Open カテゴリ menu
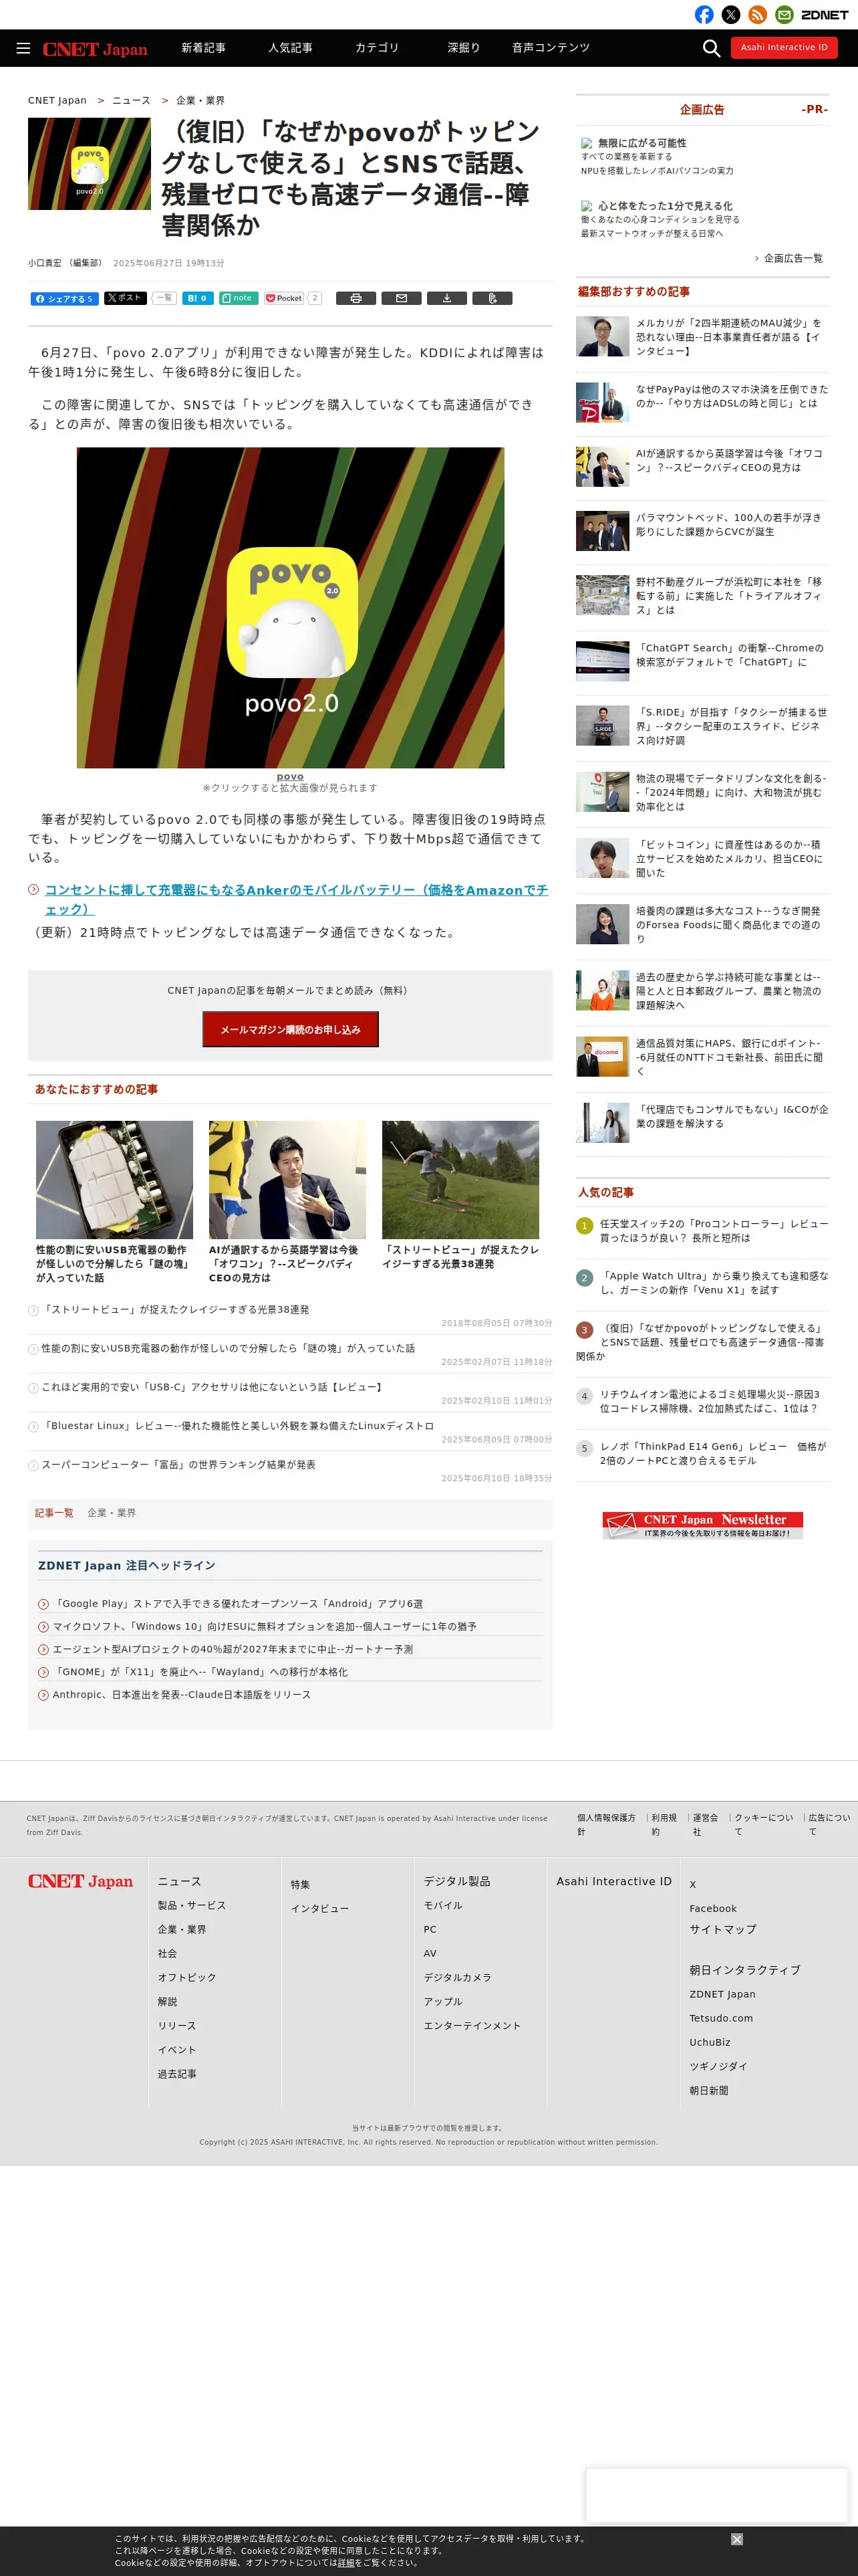 click(377, 48)
